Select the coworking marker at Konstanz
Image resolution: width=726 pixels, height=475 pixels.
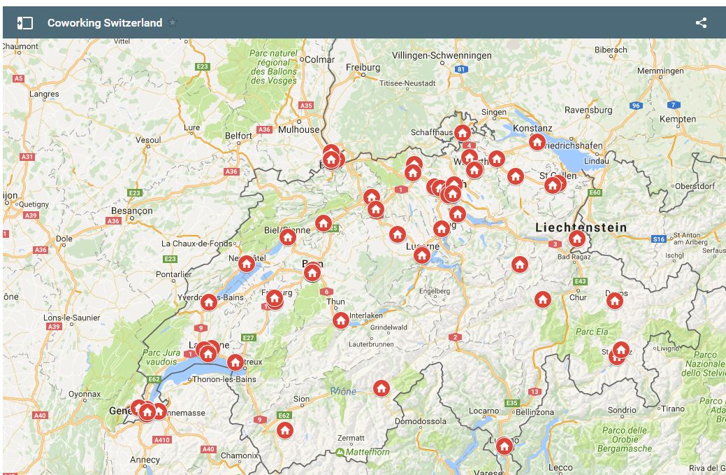[x=537, y=142]
